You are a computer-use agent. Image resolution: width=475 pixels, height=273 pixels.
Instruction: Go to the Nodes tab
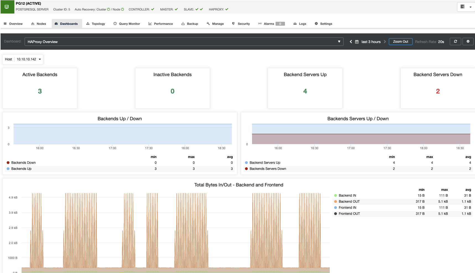(x=38, y=24)
